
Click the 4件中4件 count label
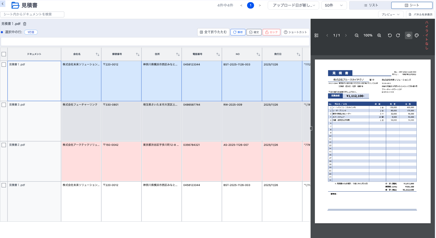click(225, 5)
